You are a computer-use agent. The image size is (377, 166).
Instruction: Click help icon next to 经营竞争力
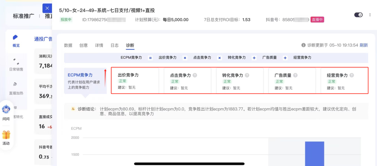pos(352,75)
